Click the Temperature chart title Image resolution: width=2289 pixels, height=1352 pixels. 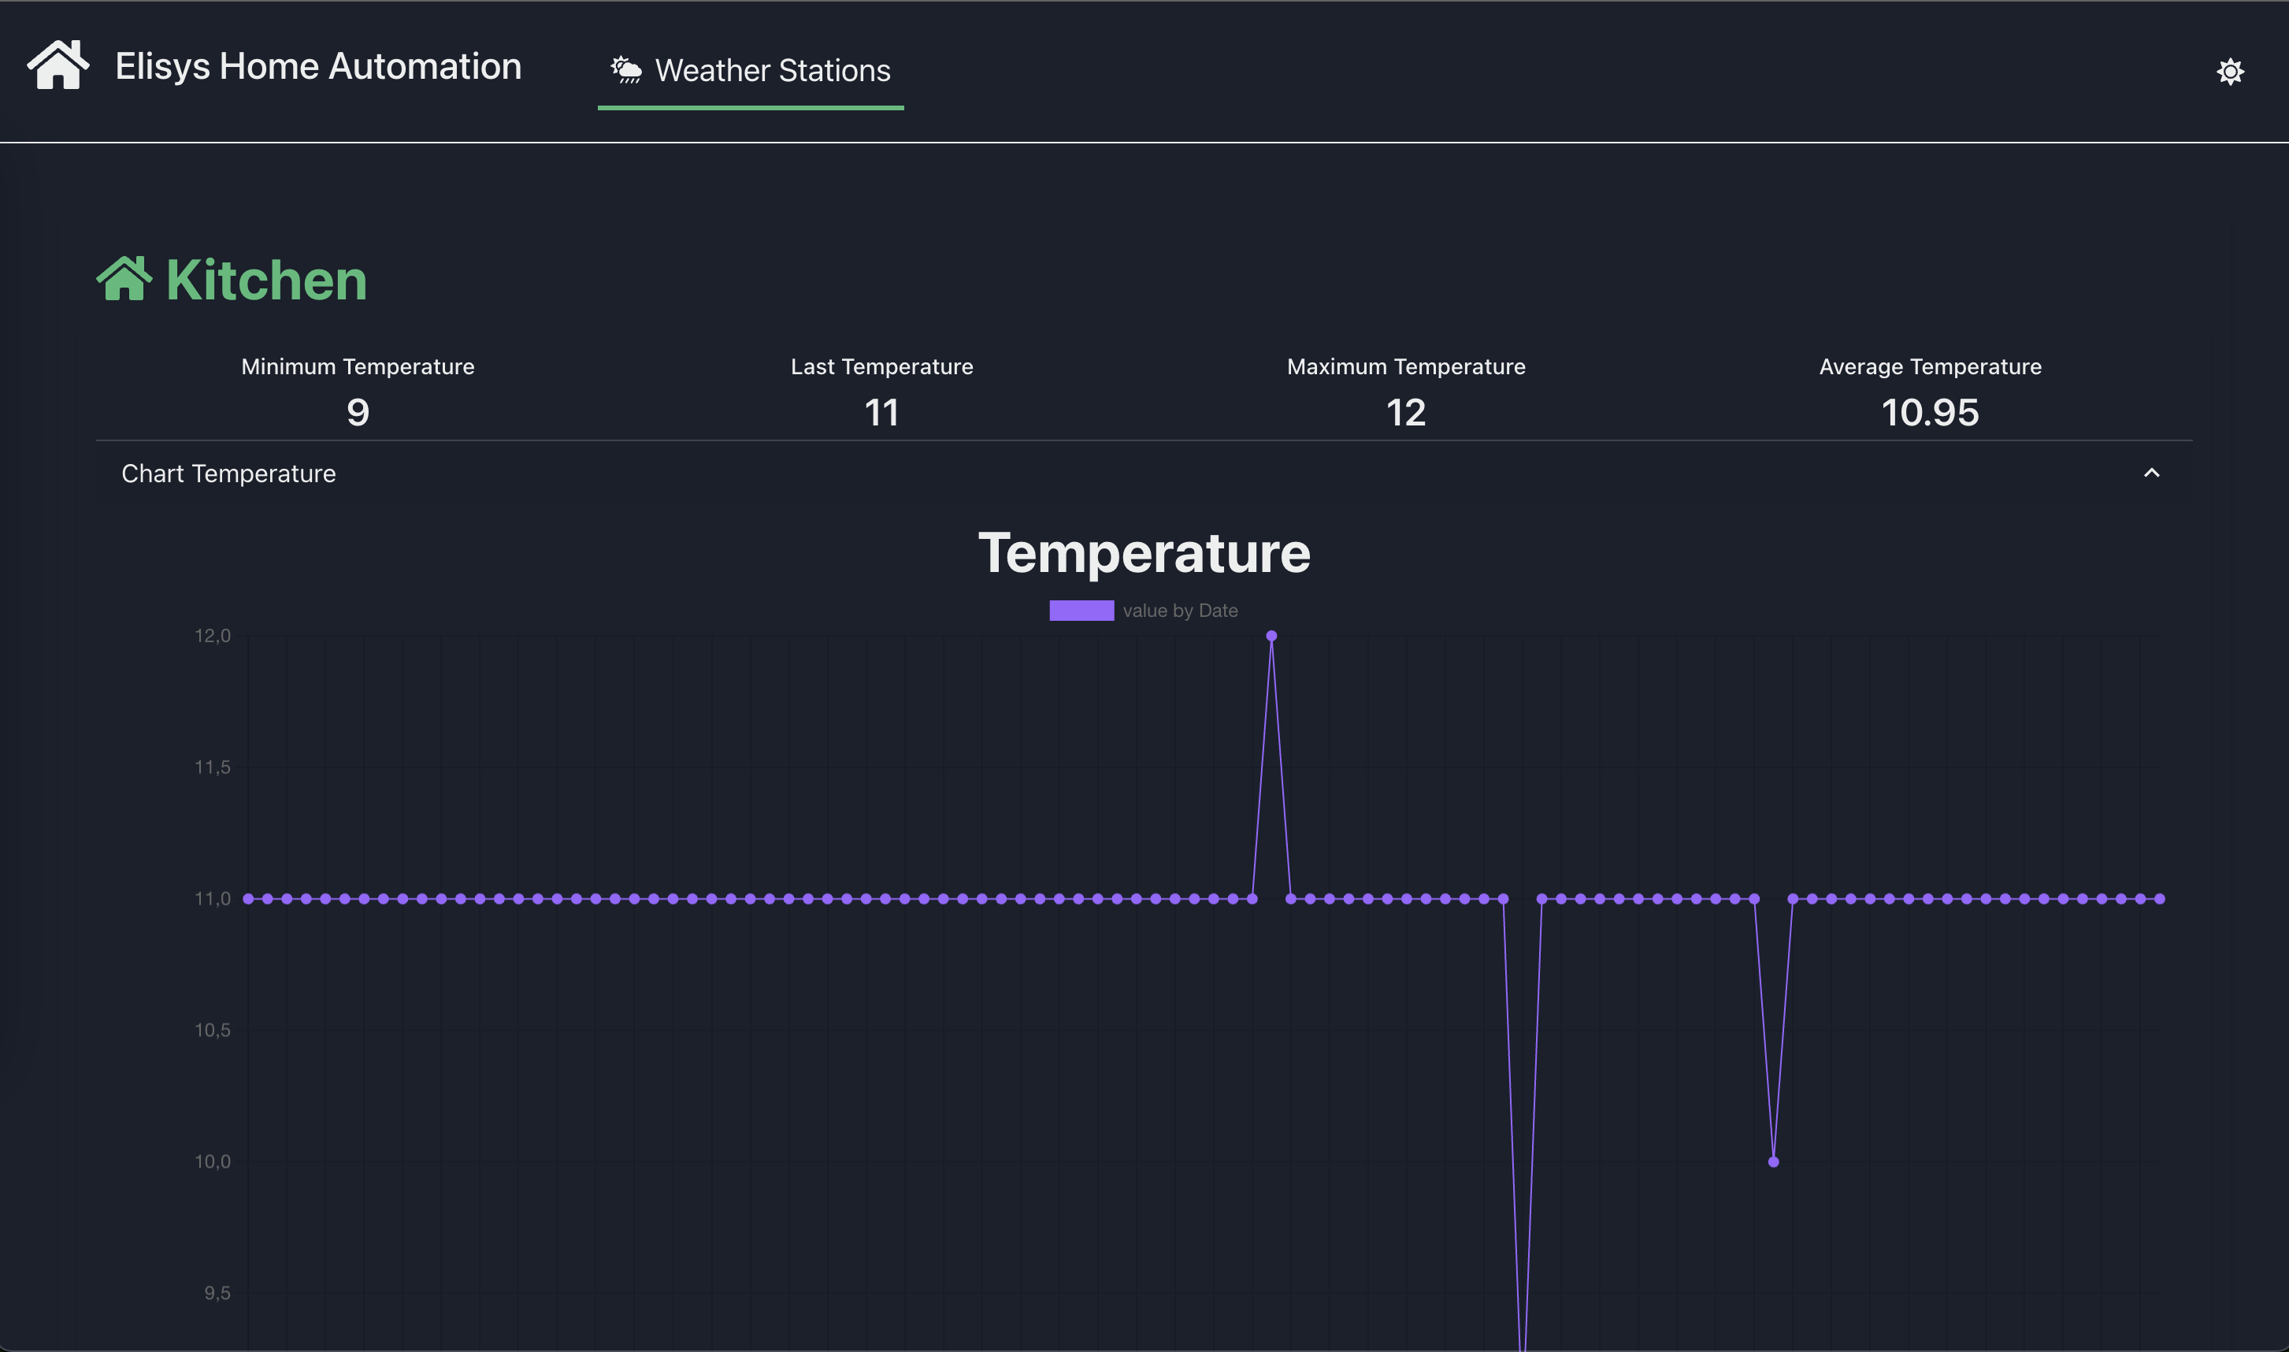pos(1144,553)
